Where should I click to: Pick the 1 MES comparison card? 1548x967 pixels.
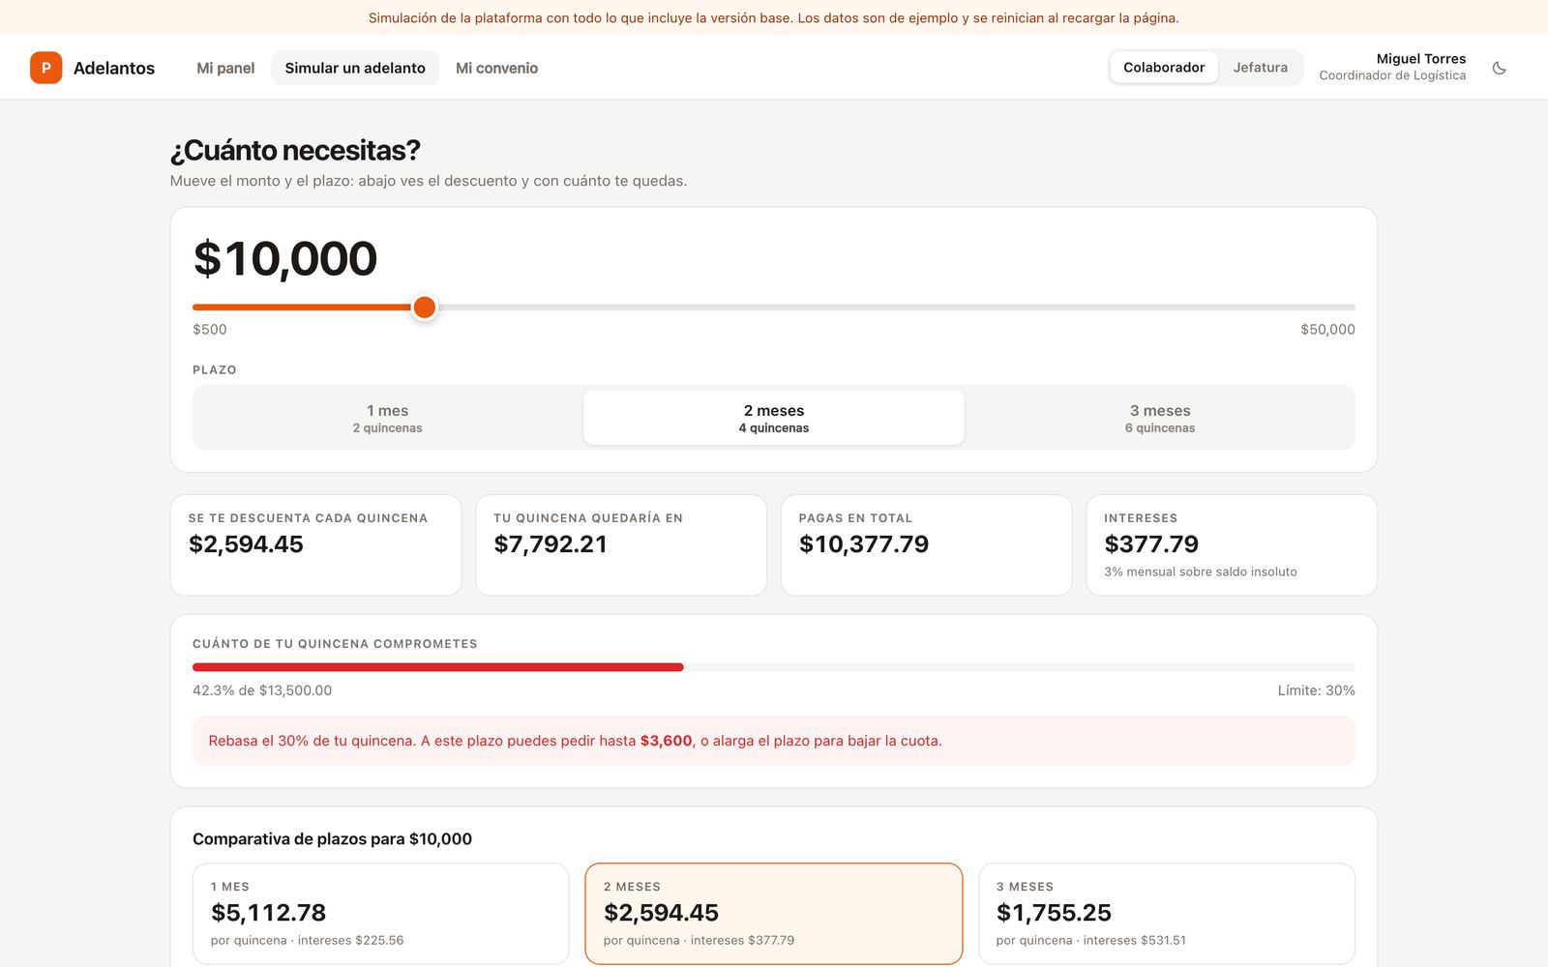(x=381, y=913)
